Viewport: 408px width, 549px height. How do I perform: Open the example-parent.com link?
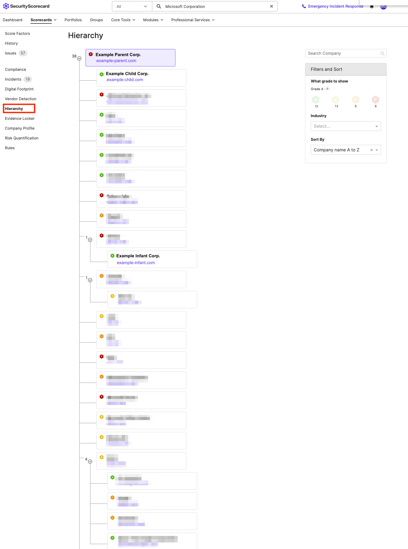(116, 61)
